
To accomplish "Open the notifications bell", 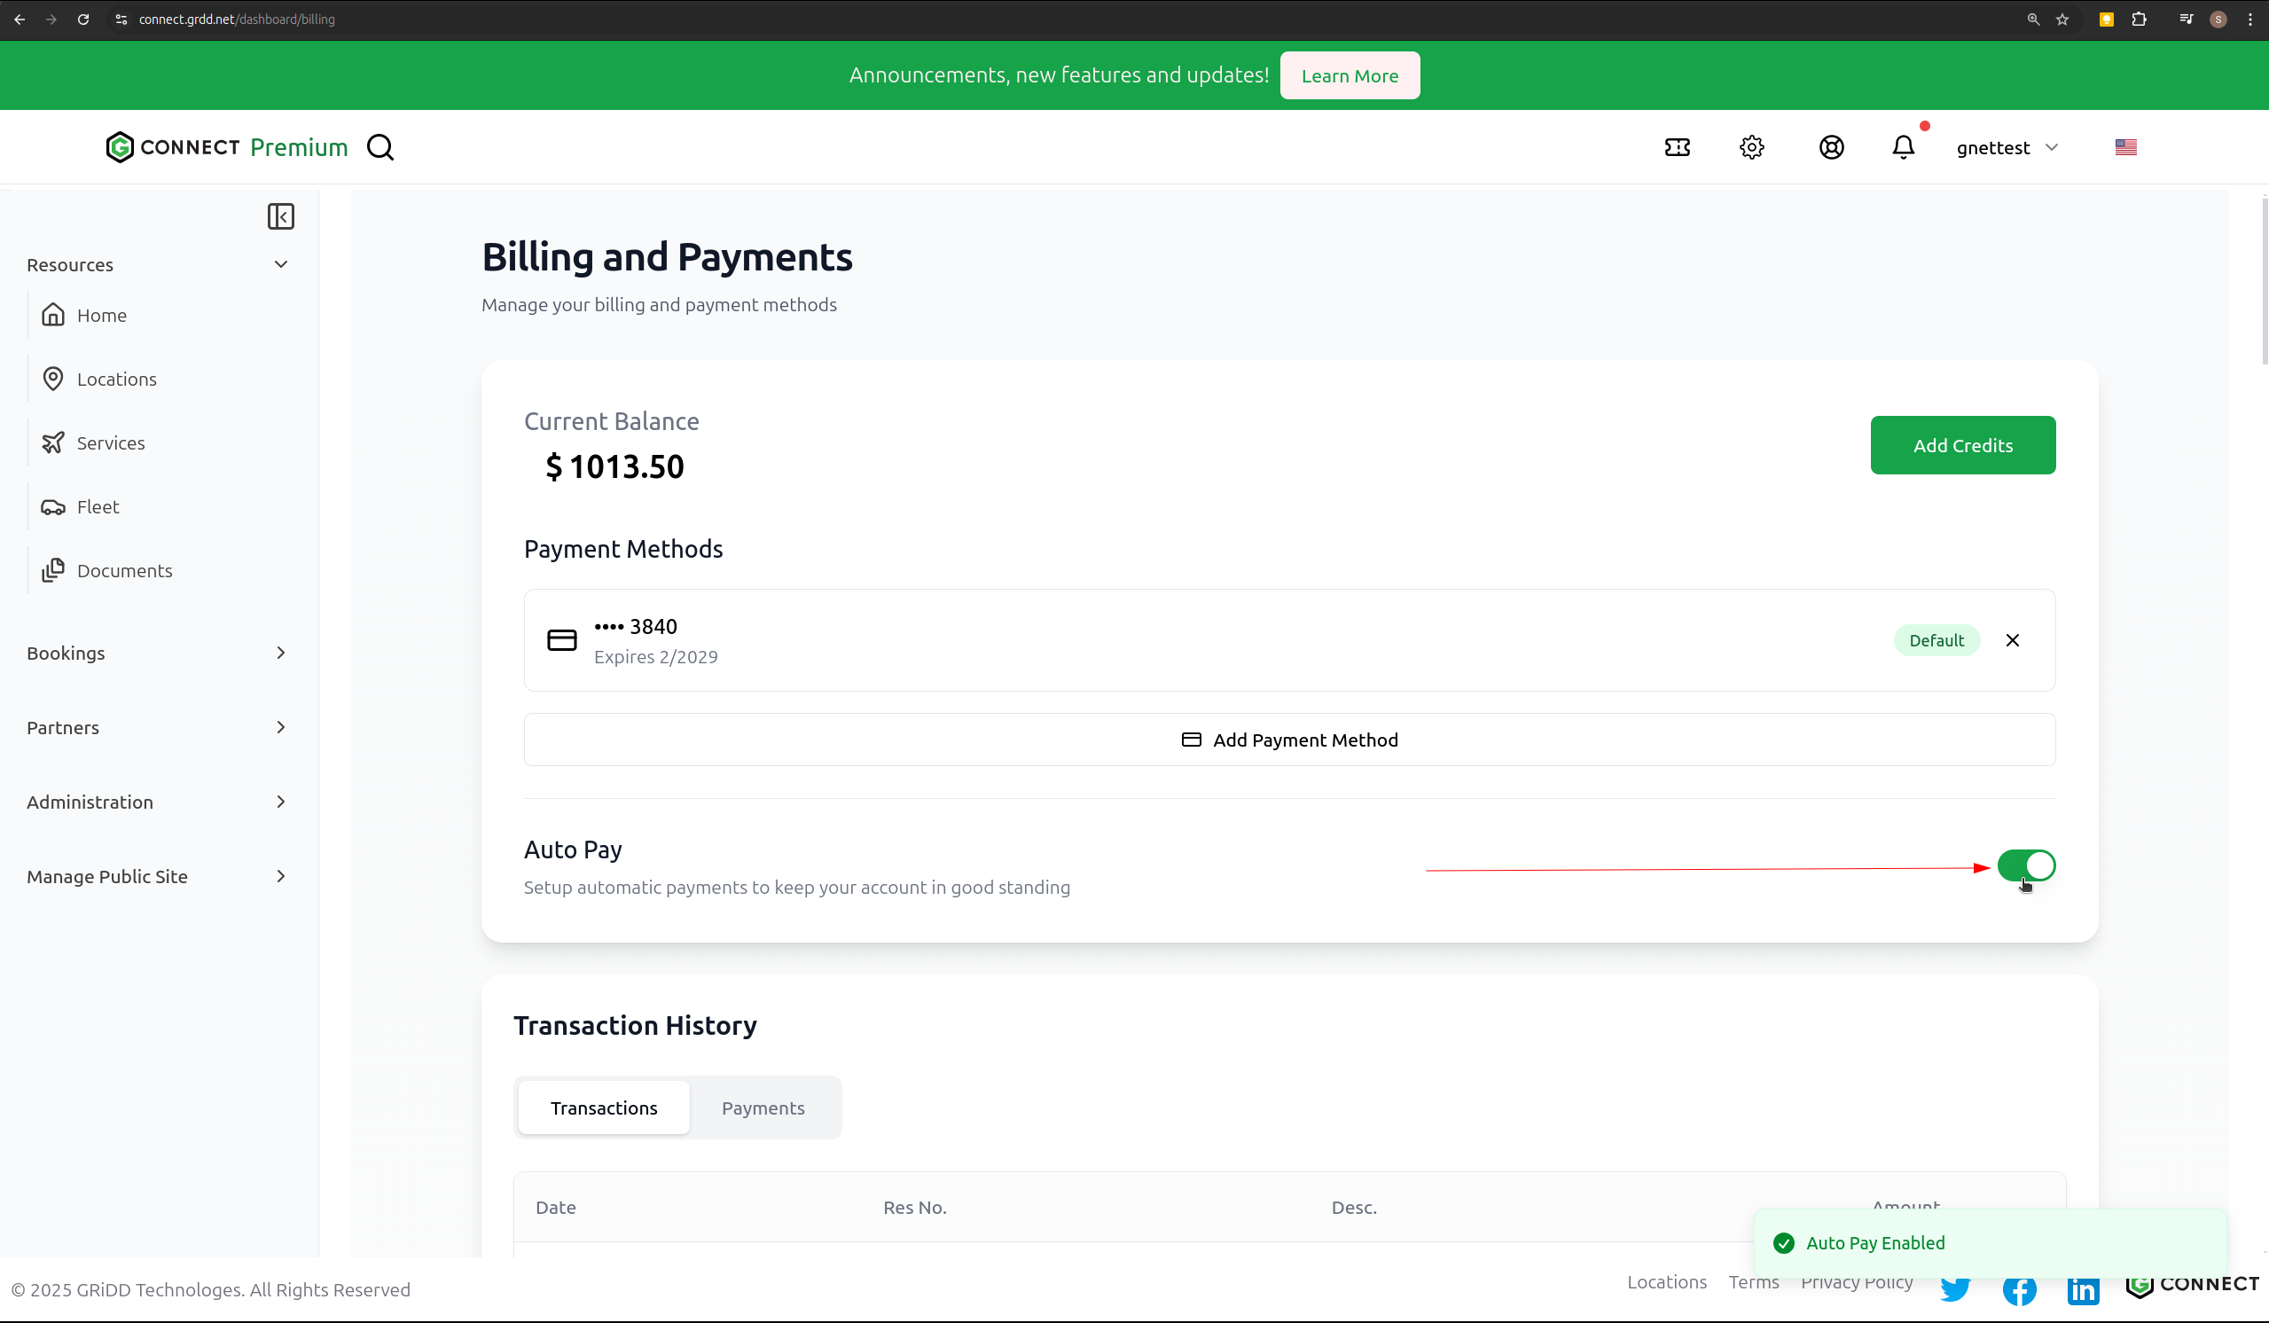I will click(1903, 148).
